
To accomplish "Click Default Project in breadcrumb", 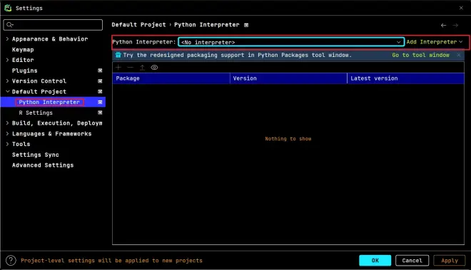I will coord(138,25).
